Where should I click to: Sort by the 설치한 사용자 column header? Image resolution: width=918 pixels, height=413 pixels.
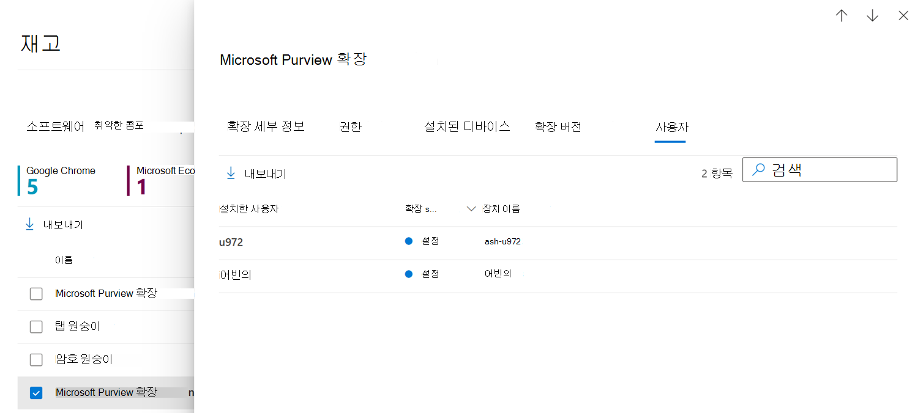pyautogui.click(x=248, y=209)
